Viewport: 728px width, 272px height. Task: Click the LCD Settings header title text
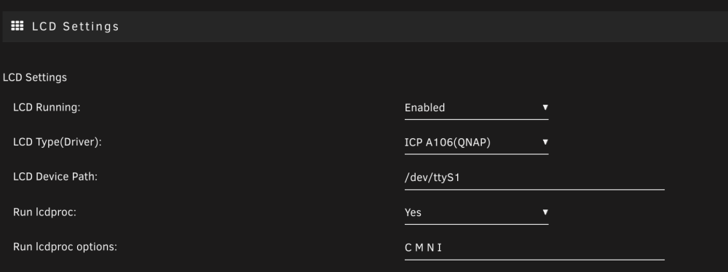[x=75, y=26]
